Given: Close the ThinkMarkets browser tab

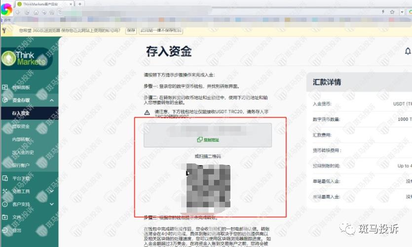Looking at the screenshot, I should pyautogui.click(x=71, y=4).
